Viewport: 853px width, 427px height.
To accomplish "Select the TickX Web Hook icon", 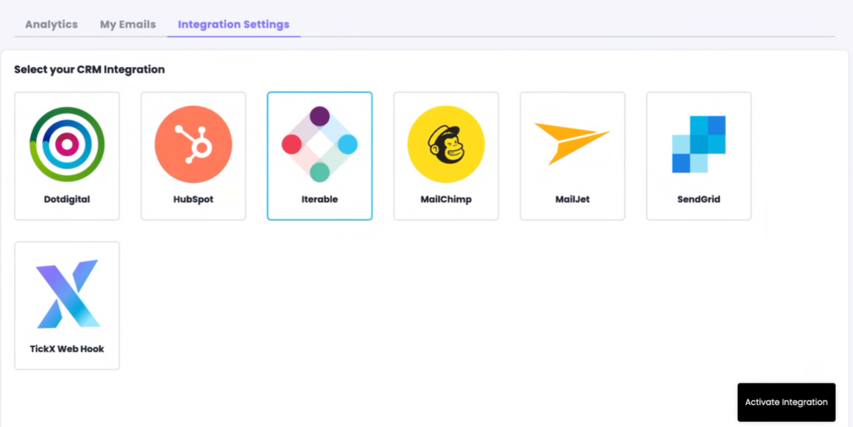I will 67,293.
